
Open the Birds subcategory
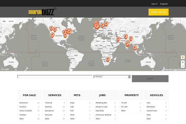72,115
